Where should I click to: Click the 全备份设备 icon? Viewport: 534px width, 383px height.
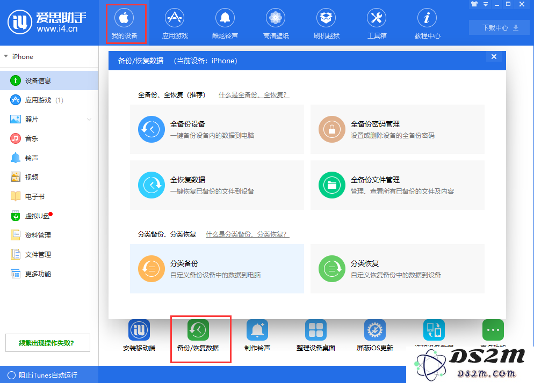pos(151,129)
